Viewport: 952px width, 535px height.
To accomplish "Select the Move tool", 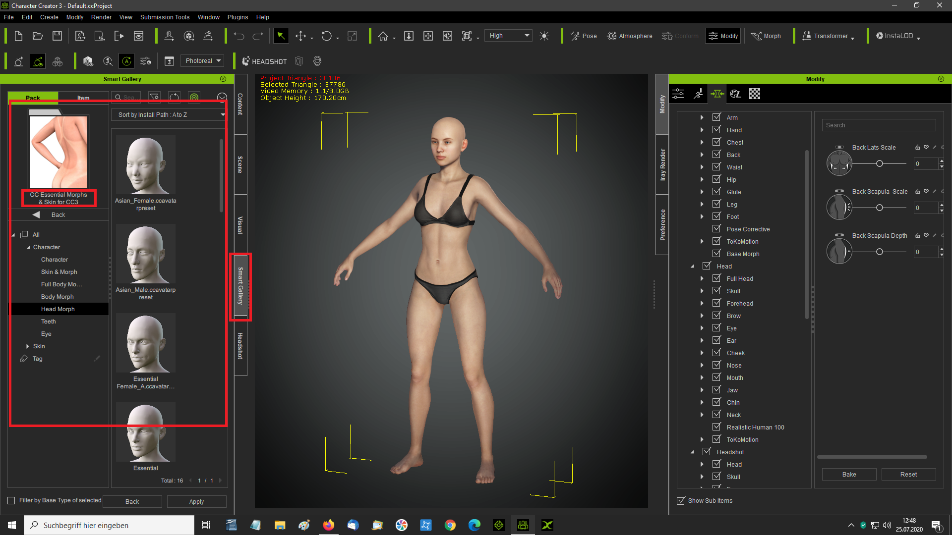I will [300, 36].
